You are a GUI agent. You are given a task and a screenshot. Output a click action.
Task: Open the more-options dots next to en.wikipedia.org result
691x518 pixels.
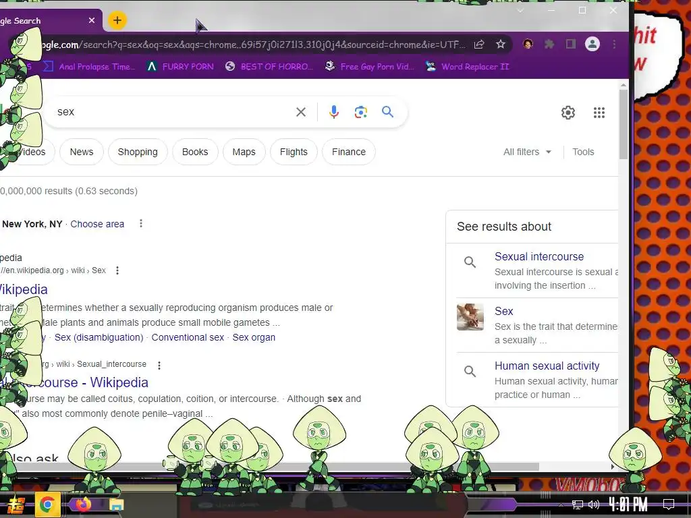coord(117,270)
